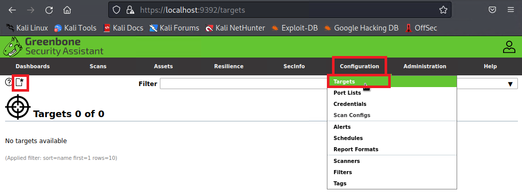Screen dimensions: 522x194
Task: Open the Exploit-DB bookmark
Action: point(295,28)
